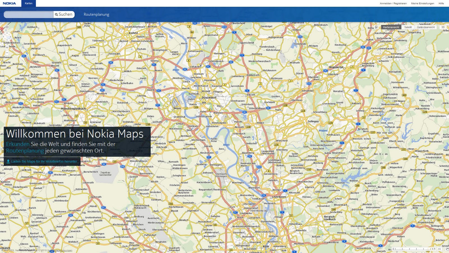449x253 pixels.
Task: Enable the 3D map mode
Action: (x=443, y=27)
